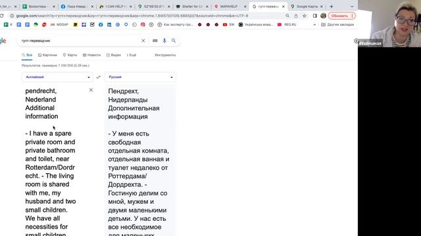This screenshot has height=236, width=421.
Task: Click the webcam video thumbnail
Action: pyautogui.click(x=389, y=24)
